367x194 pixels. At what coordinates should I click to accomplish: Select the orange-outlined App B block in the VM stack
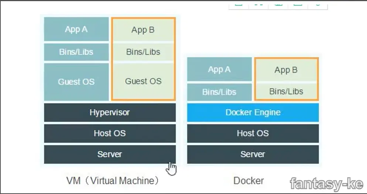click(143, 30)
